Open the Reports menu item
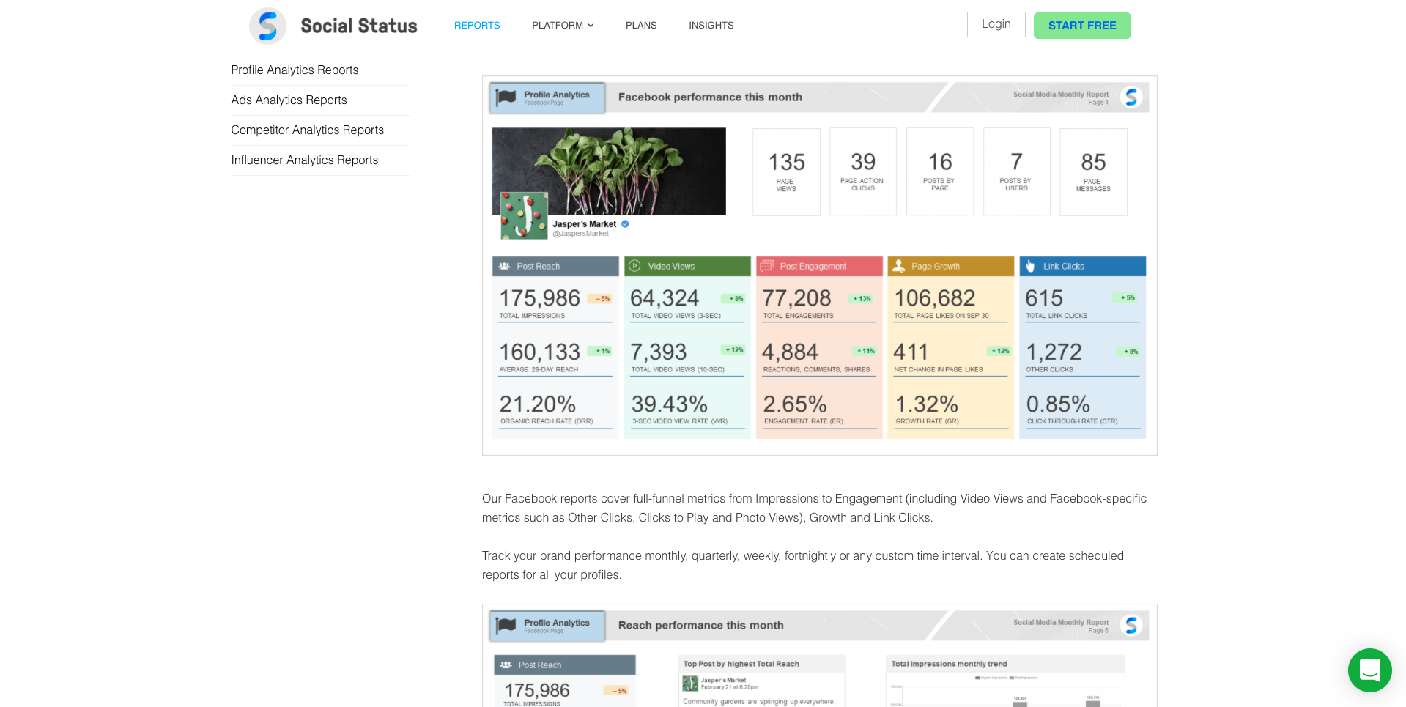 [x=477, y=25]
